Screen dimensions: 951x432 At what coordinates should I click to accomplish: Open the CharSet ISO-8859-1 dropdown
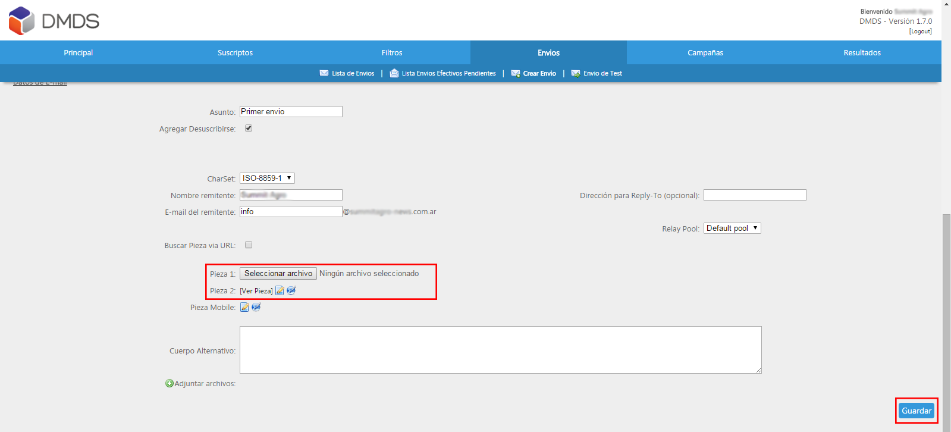click(267, 178)
